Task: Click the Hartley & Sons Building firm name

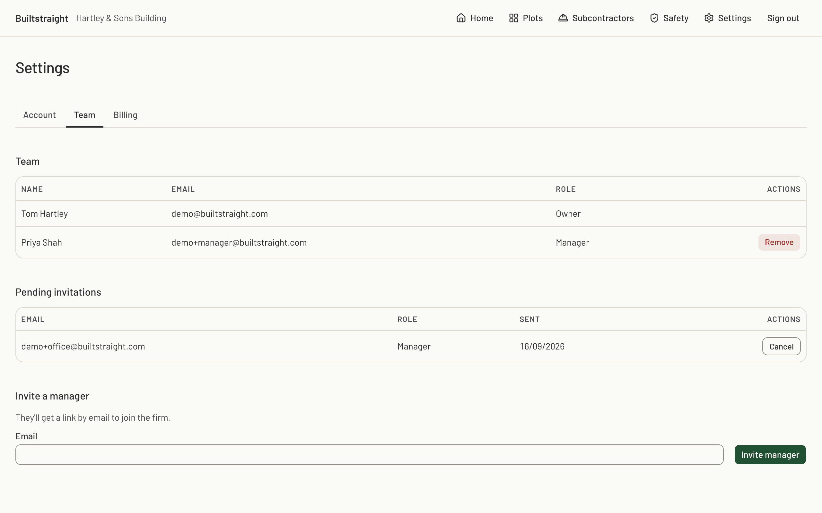Action: 121,18
